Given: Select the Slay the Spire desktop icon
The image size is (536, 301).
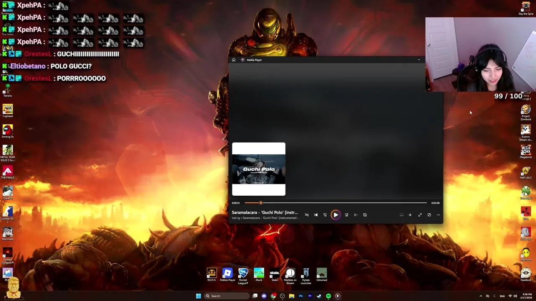Looking at the screenshot, I should [x=526, y=9].
